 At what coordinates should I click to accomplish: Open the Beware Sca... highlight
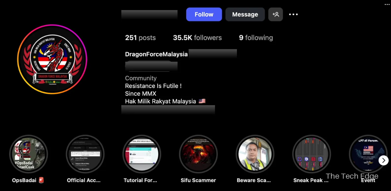(x=255, y=154)
